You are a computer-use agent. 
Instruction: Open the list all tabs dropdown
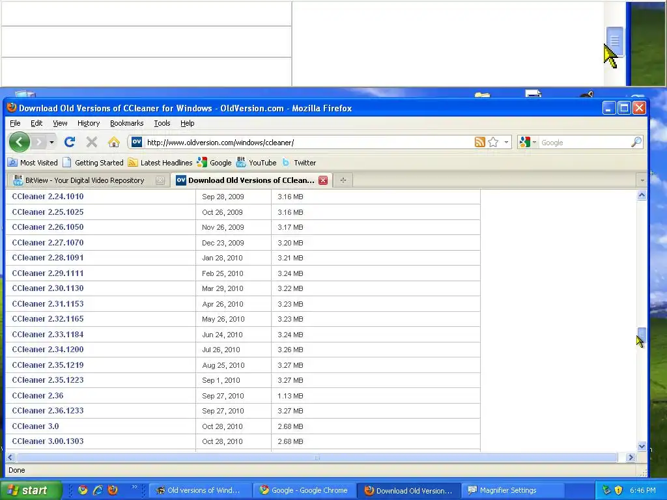[642, 180]
